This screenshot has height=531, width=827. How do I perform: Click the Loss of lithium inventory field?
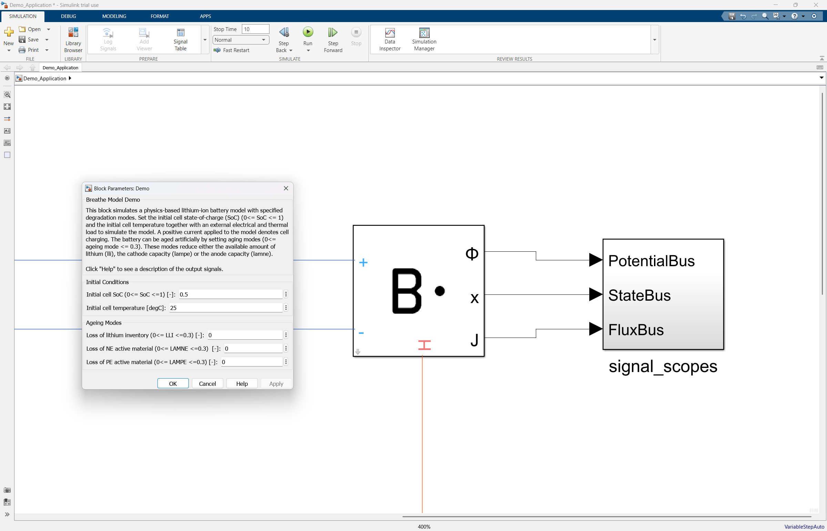pos(245,335)
